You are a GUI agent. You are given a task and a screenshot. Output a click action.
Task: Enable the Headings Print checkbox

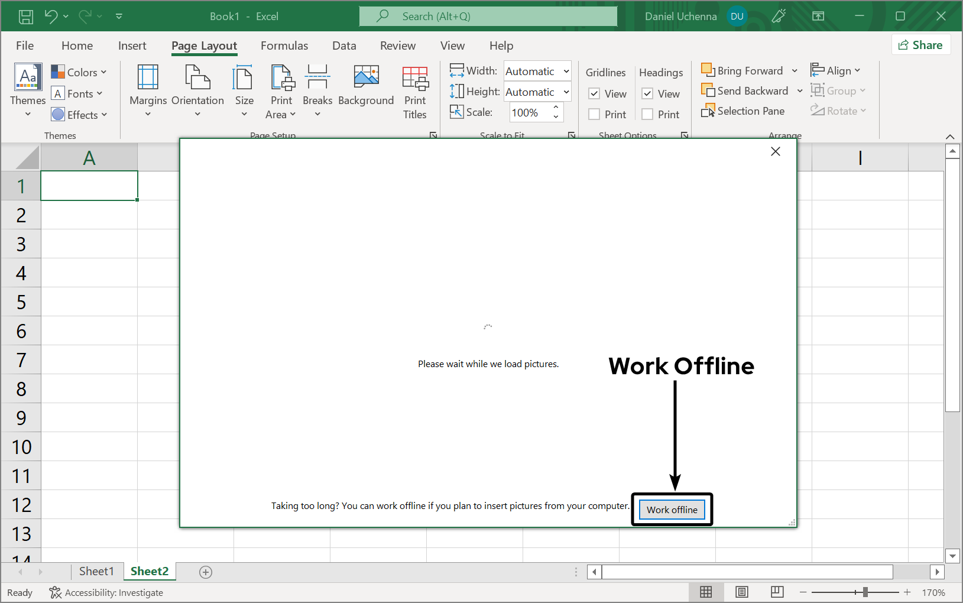pyautogui.click(x=648, y=115)
